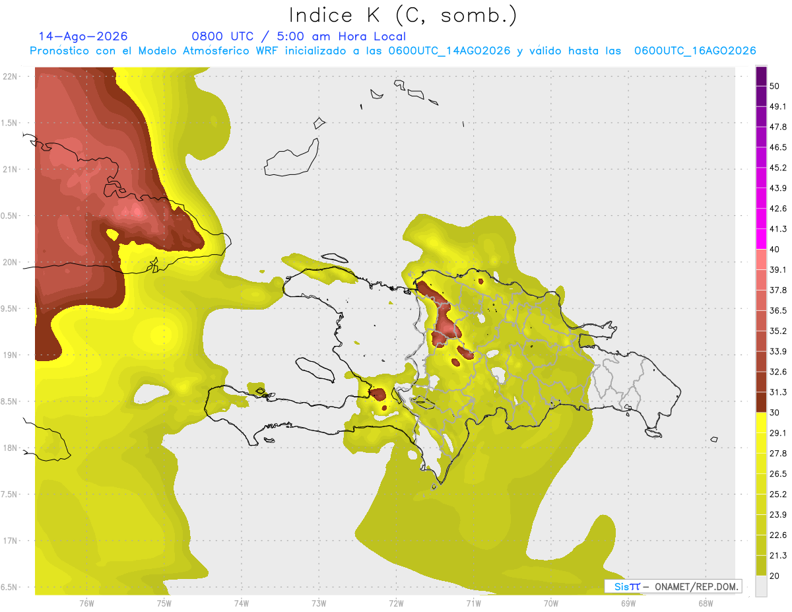The width and height of the screenshot is (792, 612).
Task: Select the reddish swatch between 35.2 and 36.5
Action: 762,320
